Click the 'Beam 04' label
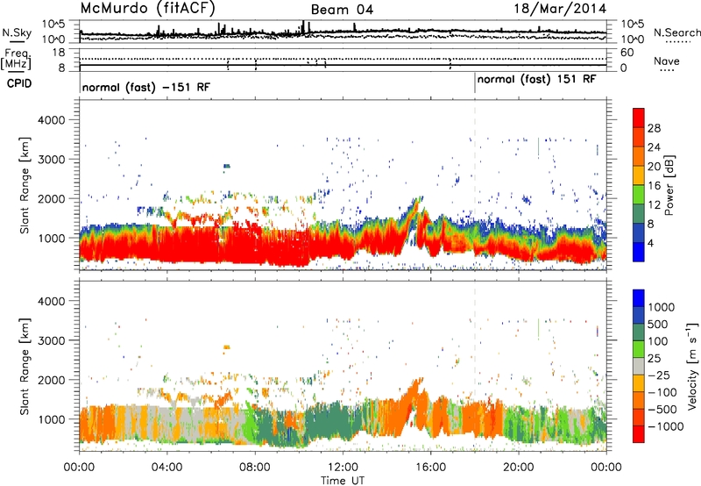 coord(342,10)
